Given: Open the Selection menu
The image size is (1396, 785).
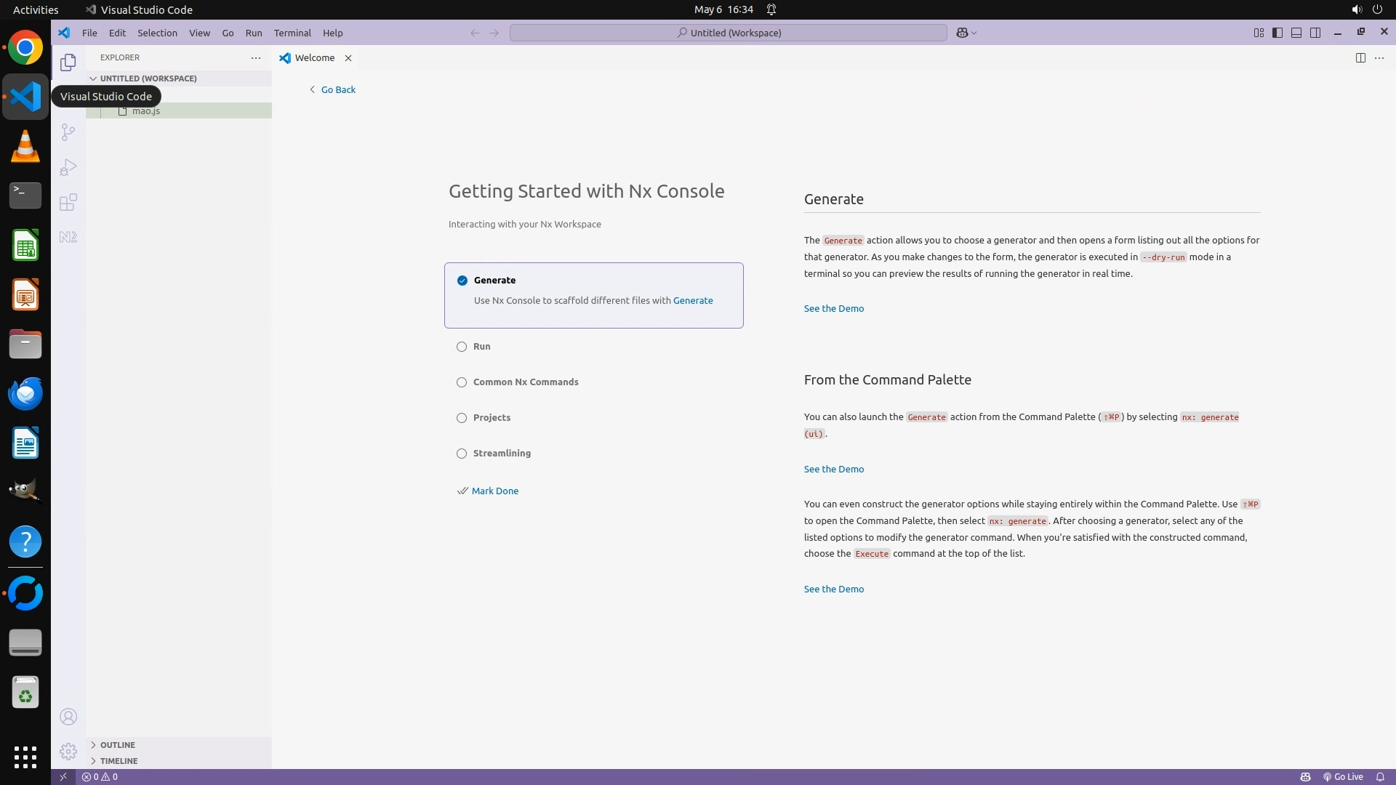Looking at the screenshot, I should point(157,33).
